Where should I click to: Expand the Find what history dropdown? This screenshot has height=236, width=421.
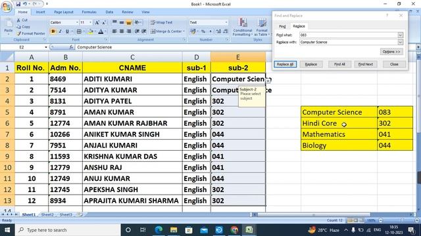point(401,35)
